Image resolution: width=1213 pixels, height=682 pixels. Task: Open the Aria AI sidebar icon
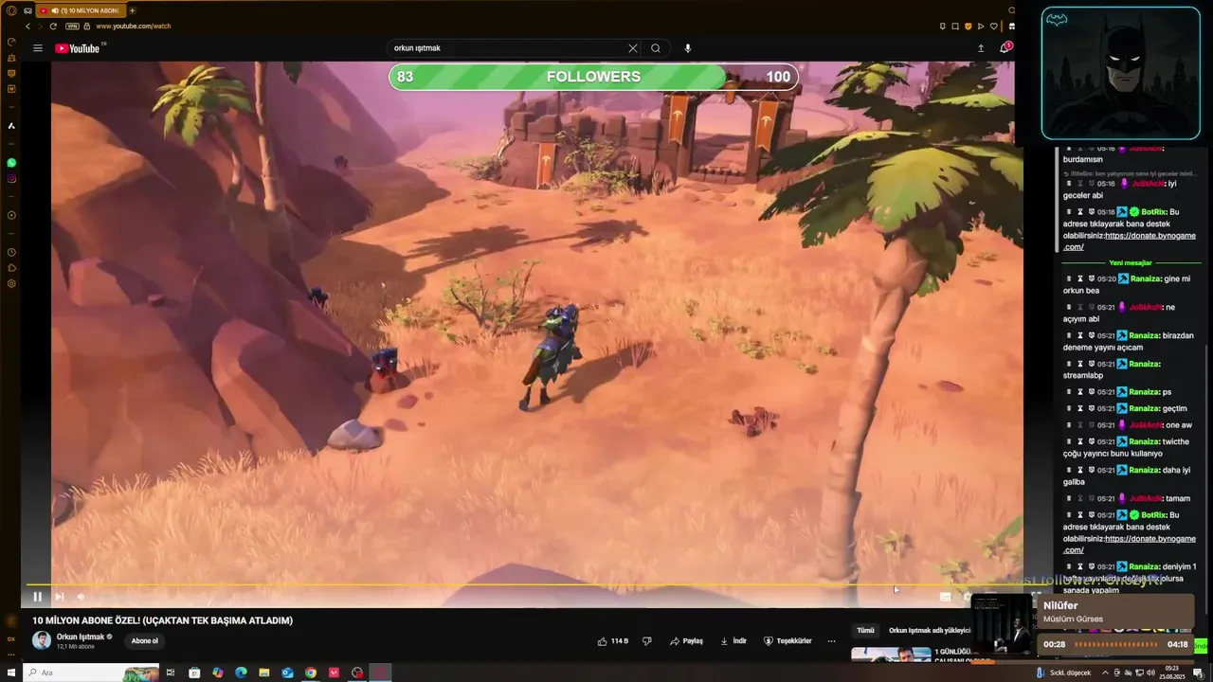[x=11, y=126]
